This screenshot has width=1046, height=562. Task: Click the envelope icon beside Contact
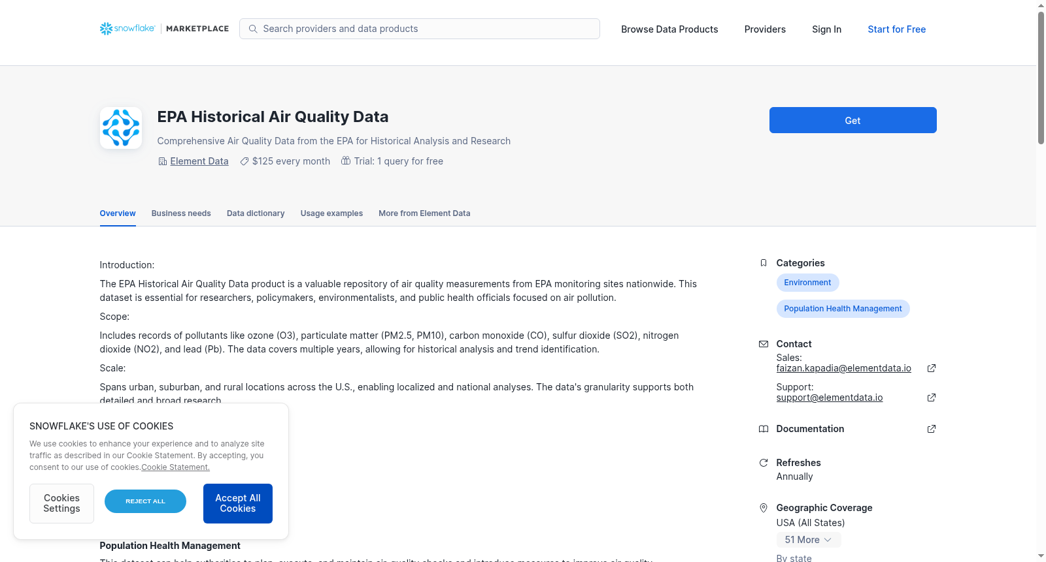click(763, 344)
